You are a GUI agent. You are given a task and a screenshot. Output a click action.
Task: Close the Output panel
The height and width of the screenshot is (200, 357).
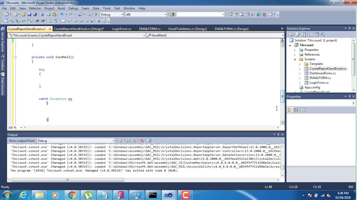pos(282,134)
